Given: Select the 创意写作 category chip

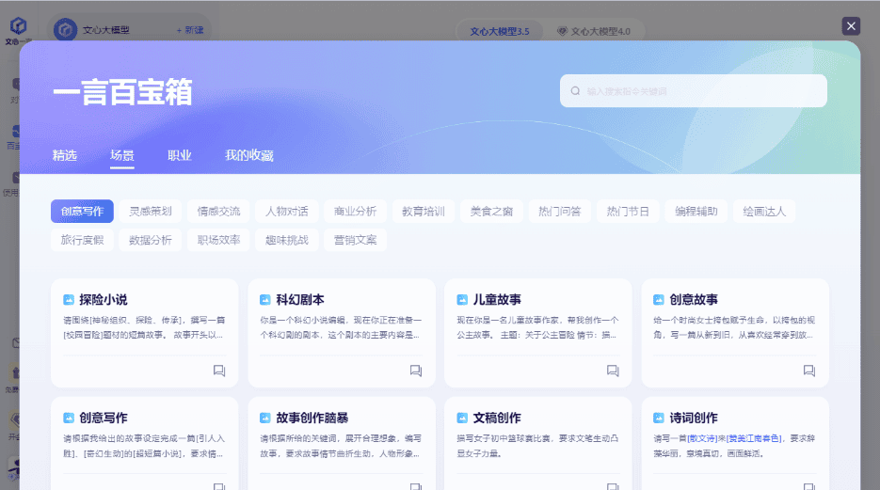Looking at the screenshot, I should [x=82, y=212].
